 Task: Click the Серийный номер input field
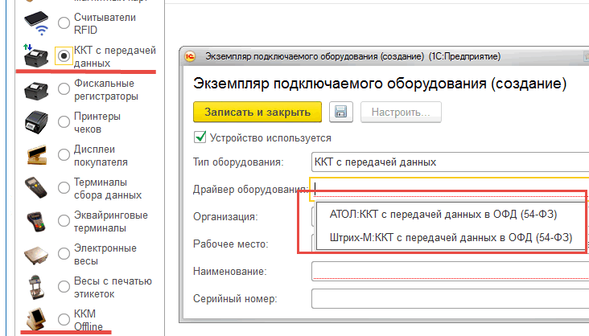[450, 299]
